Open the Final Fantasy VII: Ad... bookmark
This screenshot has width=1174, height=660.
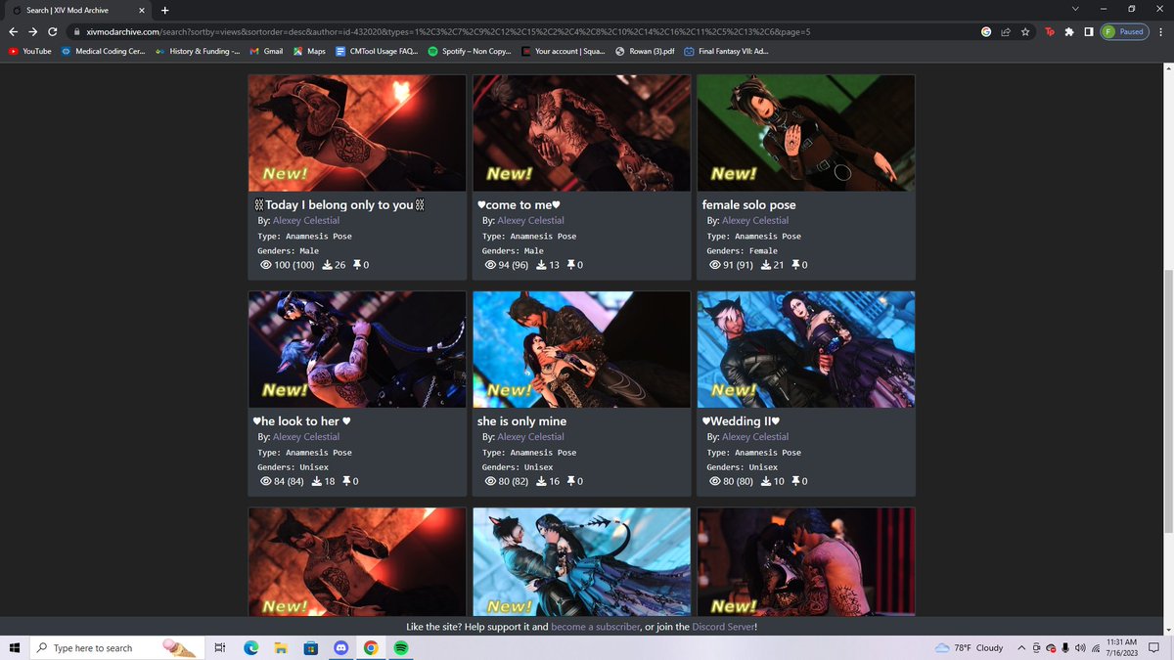point(726,51)
